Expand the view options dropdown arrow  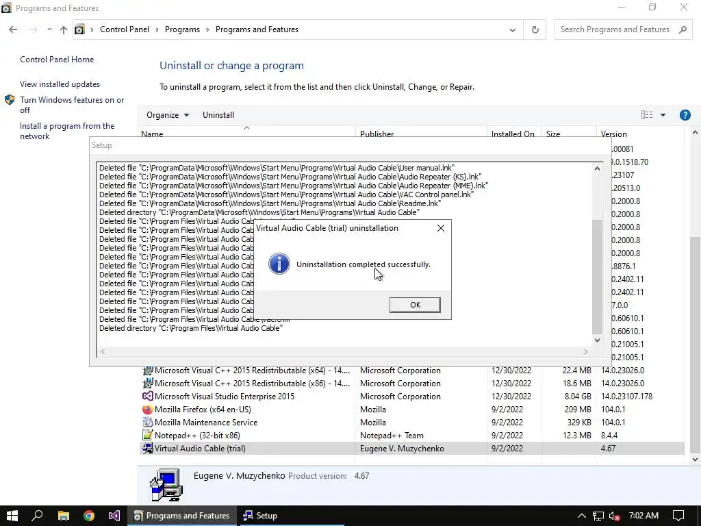click(663, 115)
